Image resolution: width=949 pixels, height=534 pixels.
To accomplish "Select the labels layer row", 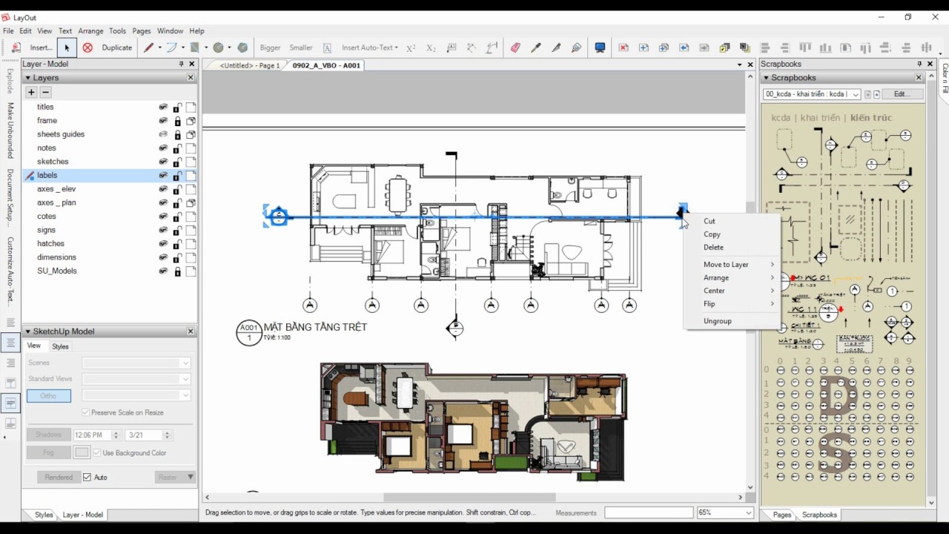I will click(x=110, y=175).
